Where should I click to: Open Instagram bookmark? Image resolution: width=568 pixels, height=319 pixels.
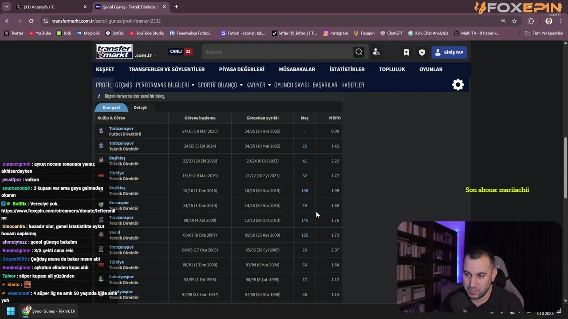pos(335,33)
